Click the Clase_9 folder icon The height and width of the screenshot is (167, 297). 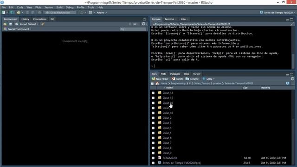click(x=160, y=153)
